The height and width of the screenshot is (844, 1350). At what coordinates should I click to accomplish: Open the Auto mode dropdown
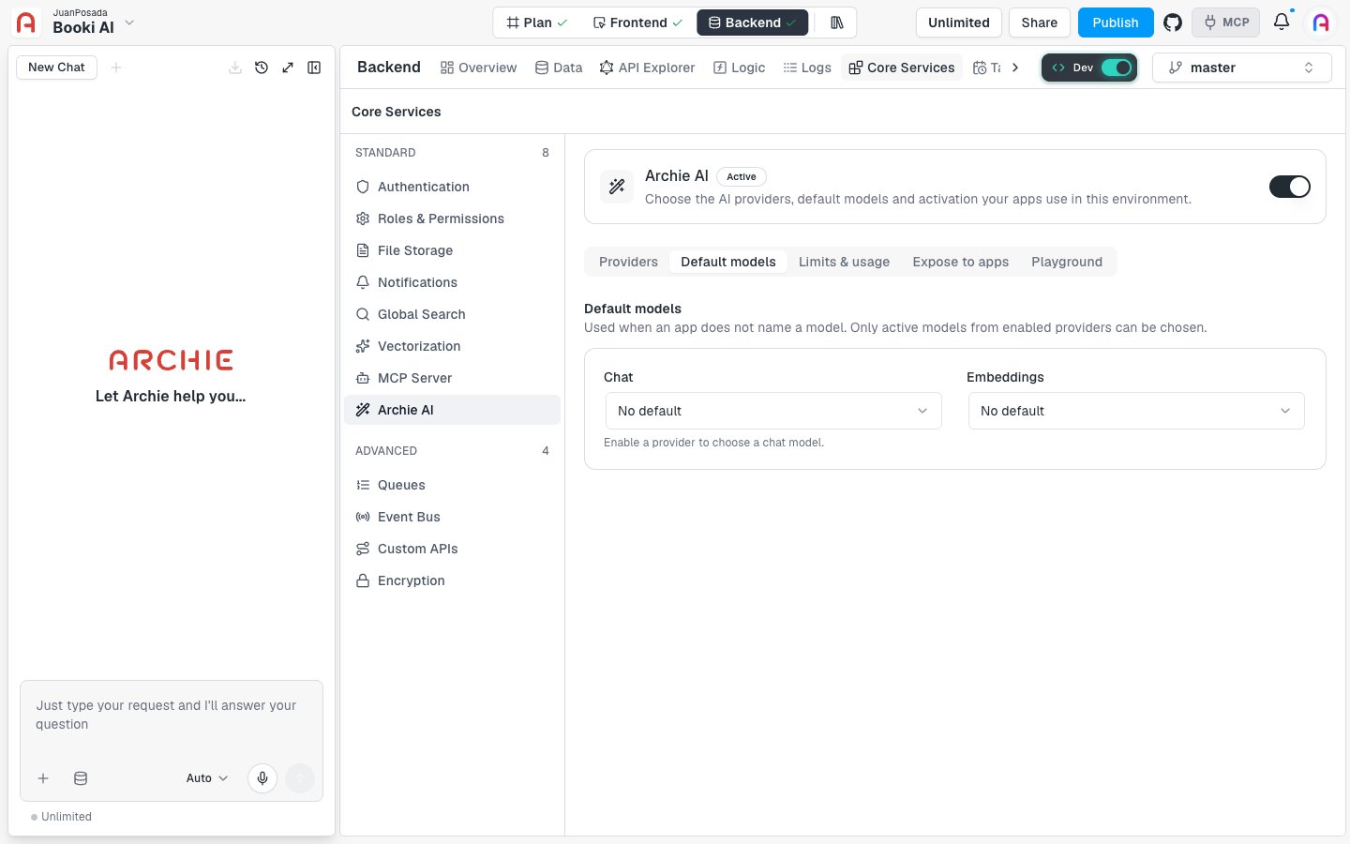207,778
